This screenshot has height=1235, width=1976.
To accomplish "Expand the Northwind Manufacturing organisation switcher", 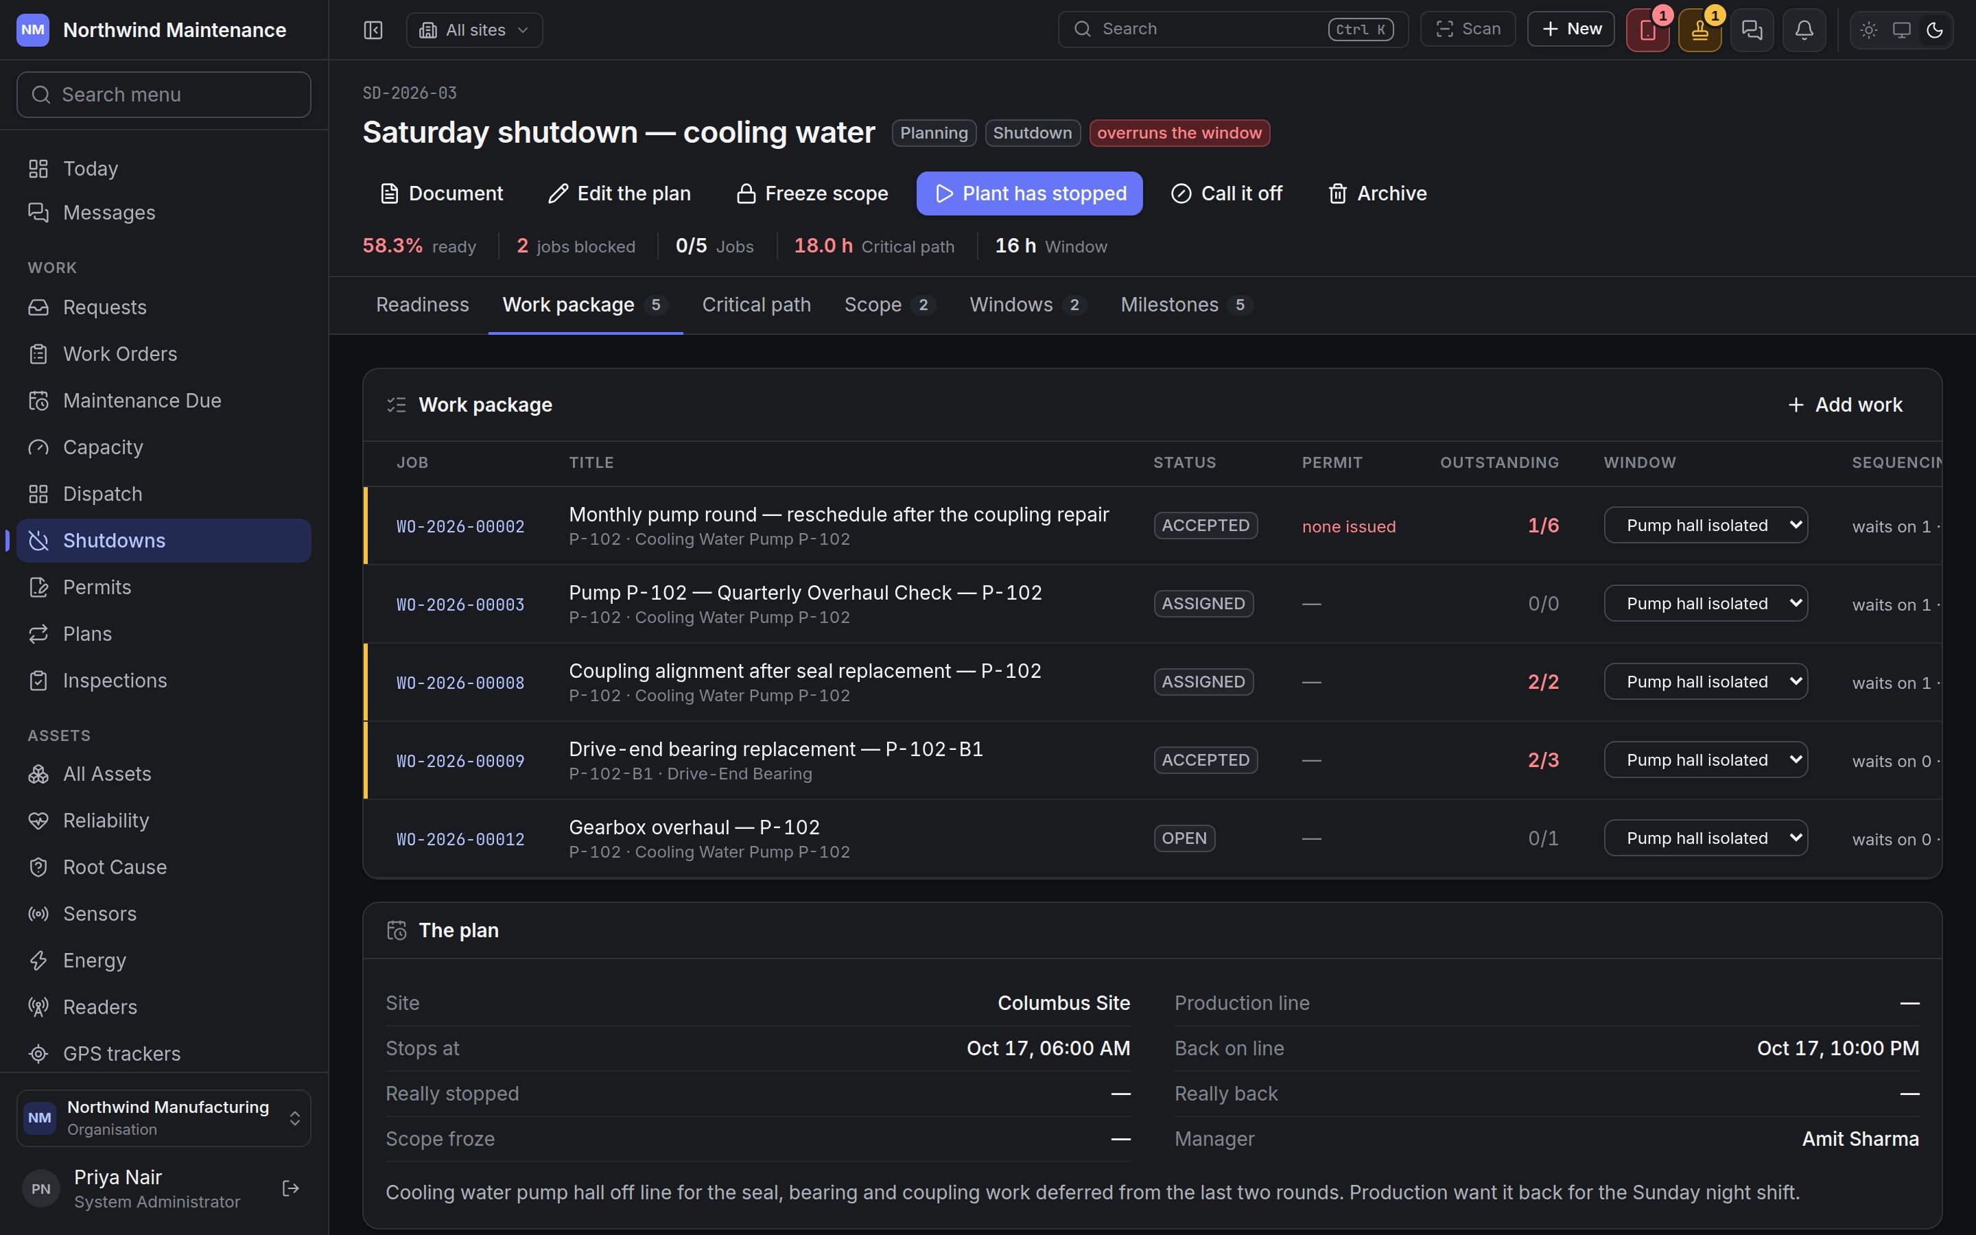I will click(x=163, y=1118).
